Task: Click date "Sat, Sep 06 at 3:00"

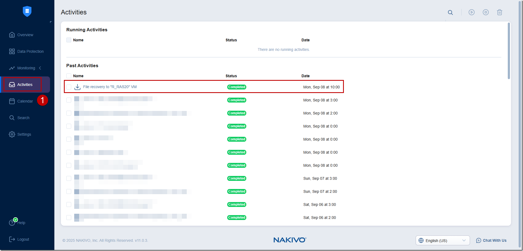Action: pos(320,204)
